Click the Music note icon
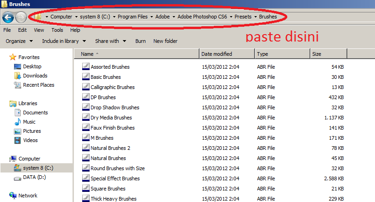This screenshot has height=202, width=375. coord(18,122)
